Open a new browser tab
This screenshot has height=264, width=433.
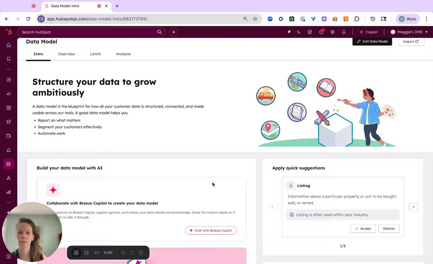point(117,6)
